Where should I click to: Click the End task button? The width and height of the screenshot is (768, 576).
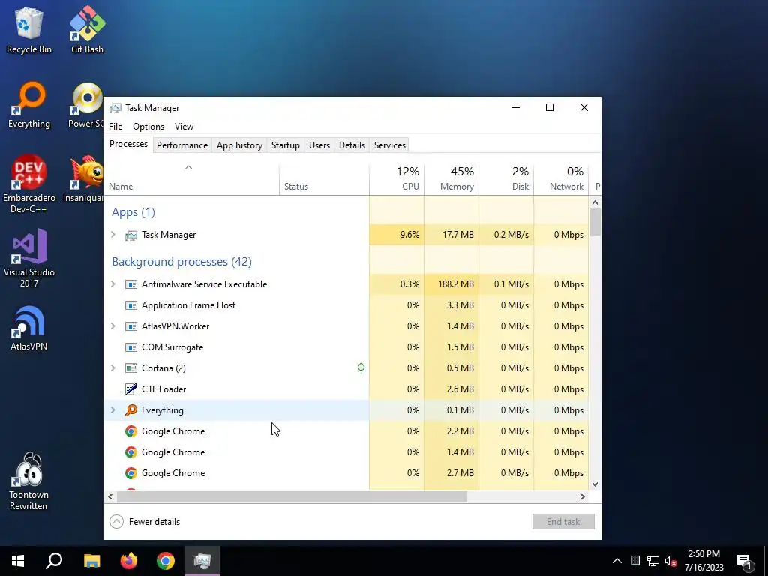click(563, 522)
